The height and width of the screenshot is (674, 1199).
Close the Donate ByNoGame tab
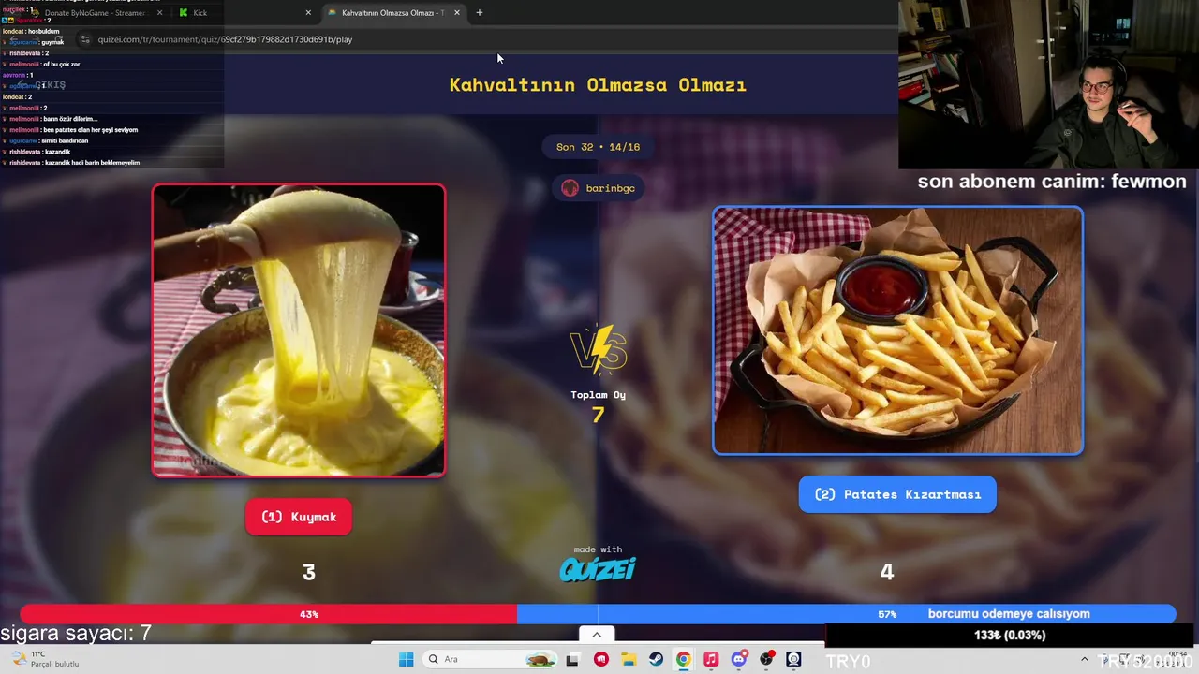coord(159,13)
